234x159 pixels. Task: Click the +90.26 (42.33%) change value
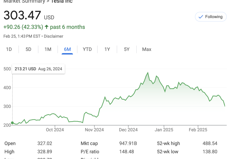coord(23,27)
